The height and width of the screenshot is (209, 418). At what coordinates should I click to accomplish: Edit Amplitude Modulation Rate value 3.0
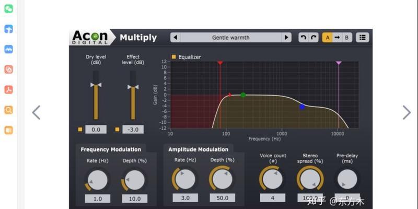coord(185,198)
